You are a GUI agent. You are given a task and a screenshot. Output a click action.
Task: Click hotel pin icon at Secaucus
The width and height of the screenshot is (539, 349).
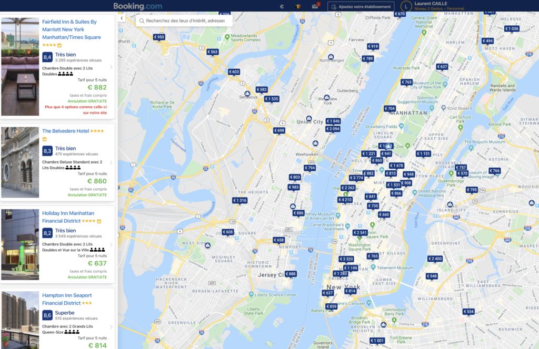(x=247, y=94)
